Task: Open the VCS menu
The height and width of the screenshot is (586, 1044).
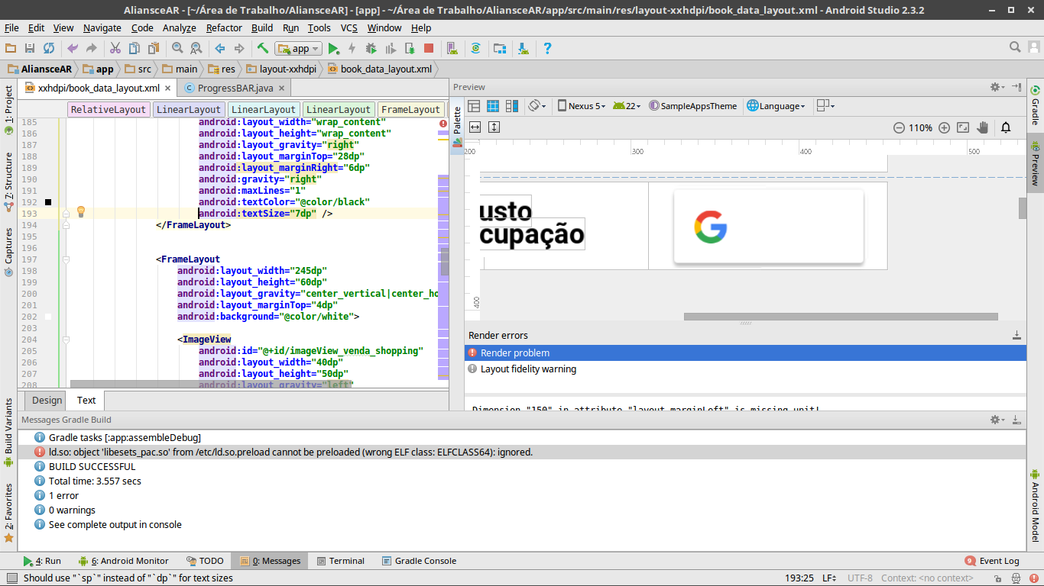Action: click(x=349, y=27)
